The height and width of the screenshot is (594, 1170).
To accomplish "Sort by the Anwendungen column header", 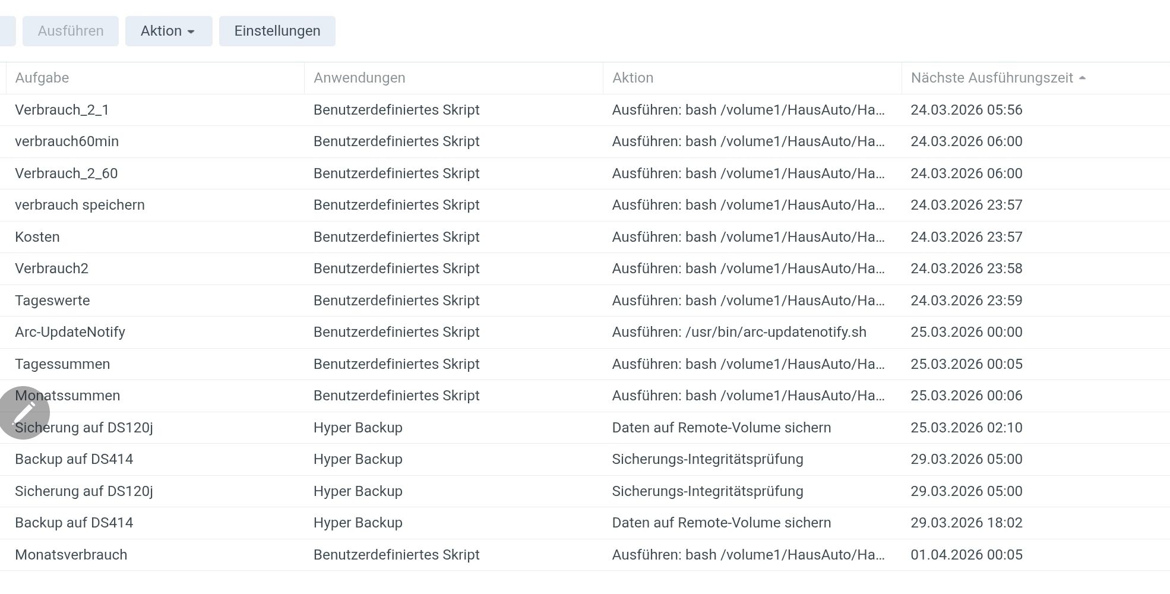I will click(x=359, y=78).
